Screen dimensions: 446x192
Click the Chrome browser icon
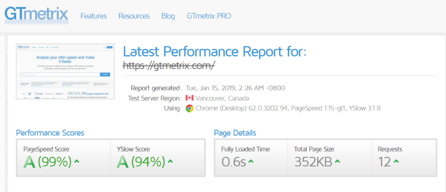189,108
